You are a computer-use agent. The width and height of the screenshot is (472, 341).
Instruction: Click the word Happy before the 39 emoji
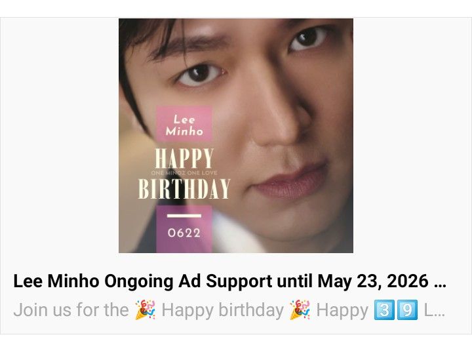pos(343,310)
